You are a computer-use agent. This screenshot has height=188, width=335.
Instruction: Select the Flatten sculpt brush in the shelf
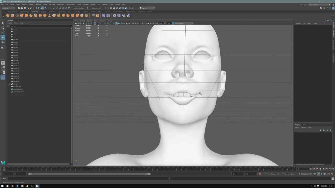click(x=31, y=15)
